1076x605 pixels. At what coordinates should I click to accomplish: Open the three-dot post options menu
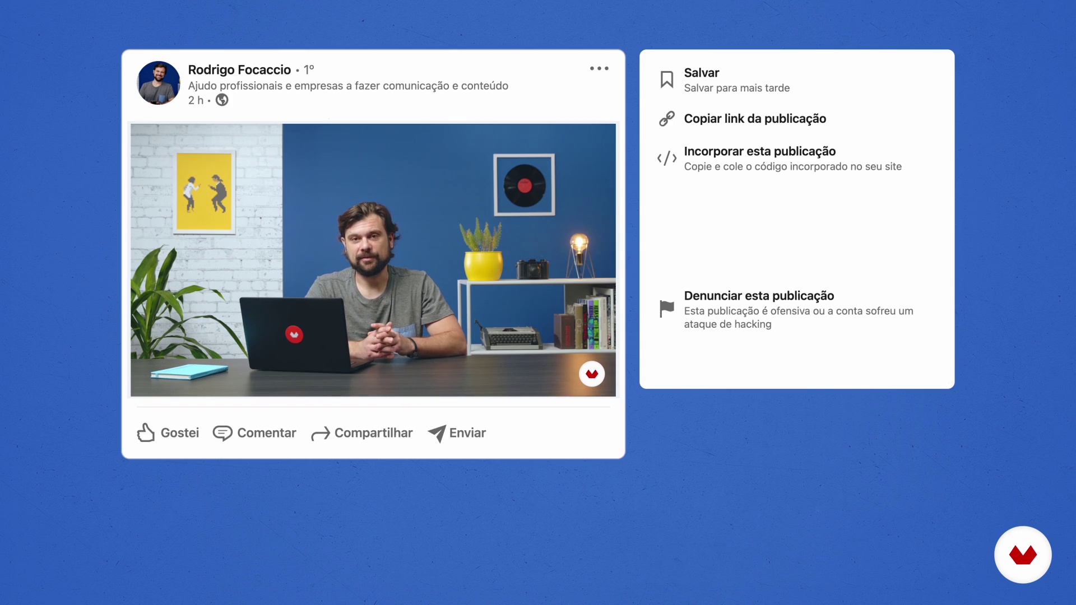[599, 68]
